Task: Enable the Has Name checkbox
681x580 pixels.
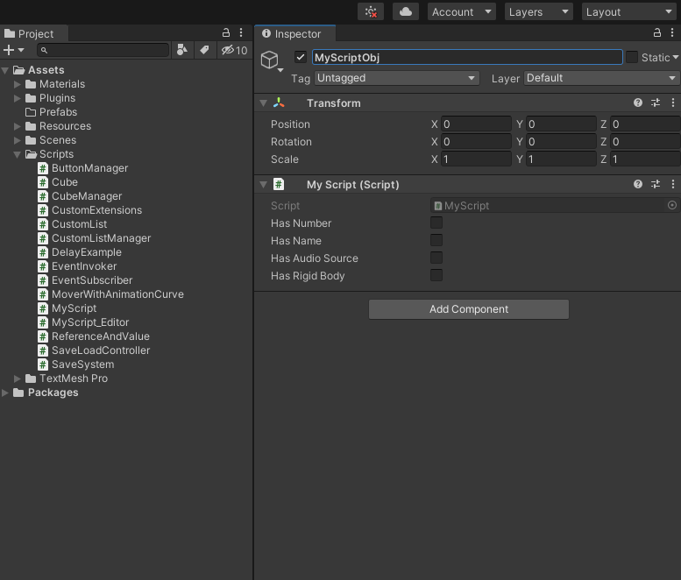Action: 436,240
